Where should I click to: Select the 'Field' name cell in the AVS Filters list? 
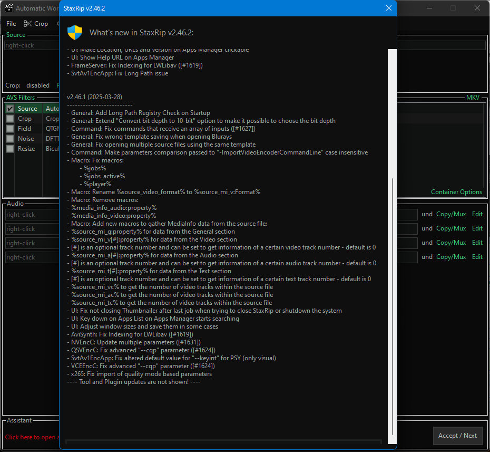(24, 129)
